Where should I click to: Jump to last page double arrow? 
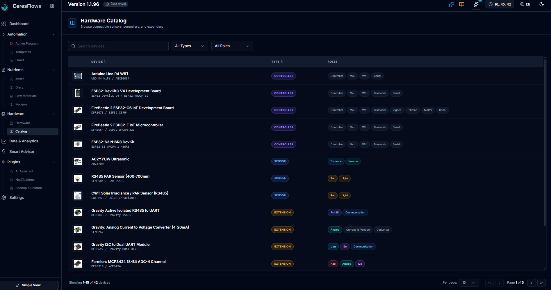click(x=541, y=283)
